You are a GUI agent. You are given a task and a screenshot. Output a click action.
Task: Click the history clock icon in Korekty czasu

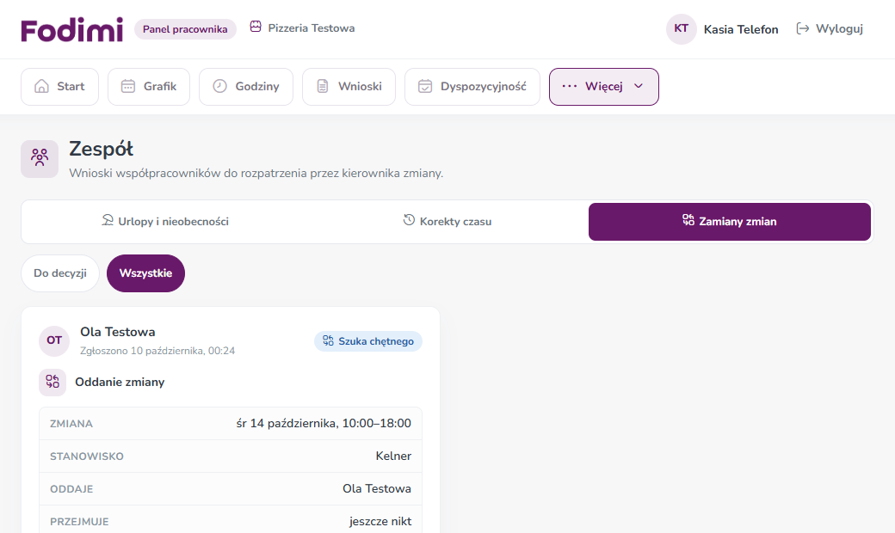(409, 220)
